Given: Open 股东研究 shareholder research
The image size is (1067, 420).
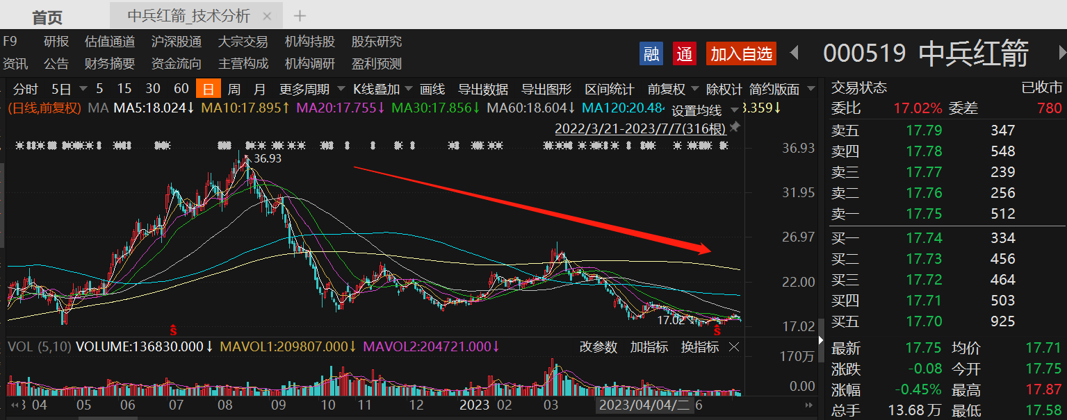Looking at the screenshot, I should coord(377,42).
